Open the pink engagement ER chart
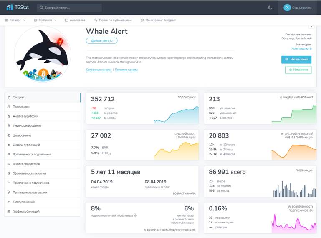Screen dimensions: 321x238 tap(294, 223)
